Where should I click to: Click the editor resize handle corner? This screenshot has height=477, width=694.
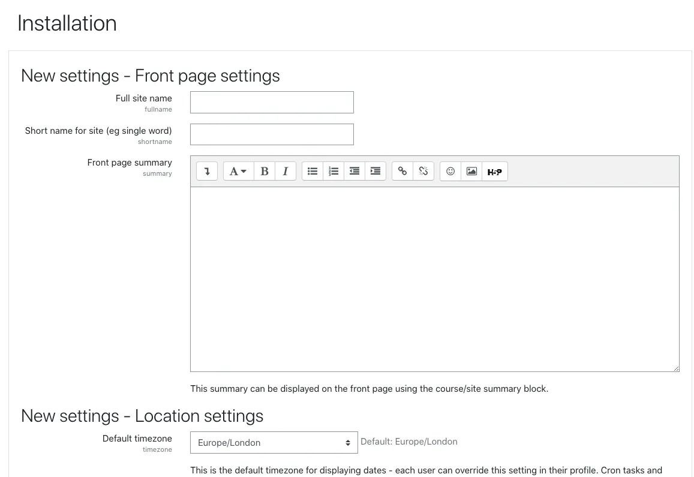click(676, 368)
